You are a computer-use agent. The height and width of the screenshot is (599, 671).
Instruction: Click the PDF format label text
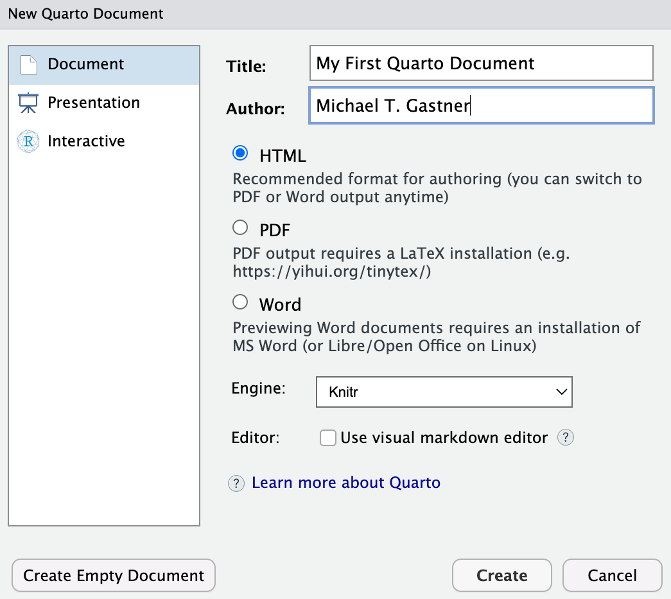click(x=275, y=230)
